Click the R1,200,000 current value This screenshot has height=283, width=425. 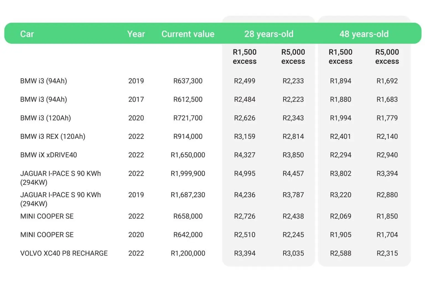click(188, 253)
